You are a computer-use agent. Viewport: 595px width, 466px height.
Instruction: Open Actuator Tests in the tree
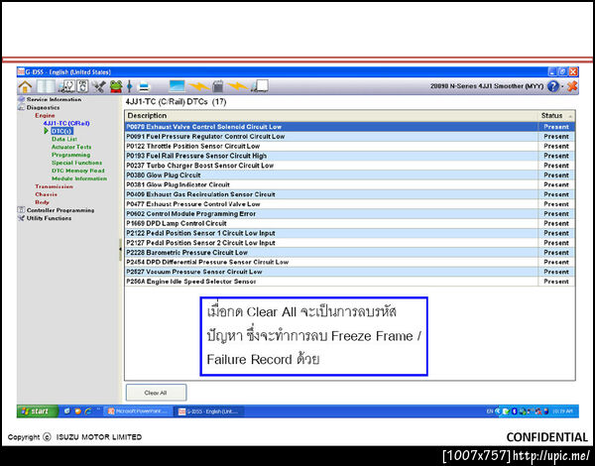[71, 147]
